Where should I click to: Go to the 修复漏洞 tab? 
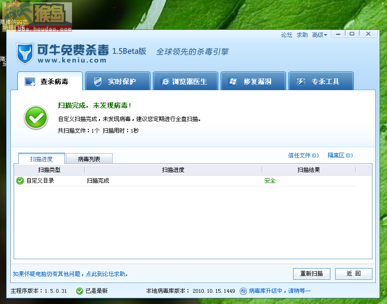[253, 81]
